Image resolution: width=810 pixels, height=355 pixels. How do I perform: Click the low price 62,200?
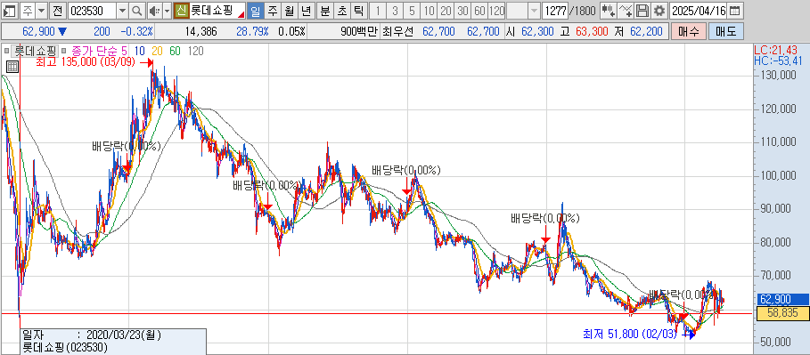[x=646, y=31]
